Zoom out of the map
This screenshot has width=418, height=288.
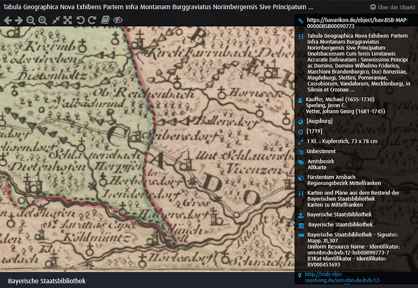coord(31,20)
